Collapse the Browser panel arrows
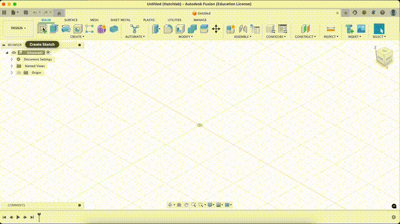Screen dimensions: 400x224 click(3, 45)
